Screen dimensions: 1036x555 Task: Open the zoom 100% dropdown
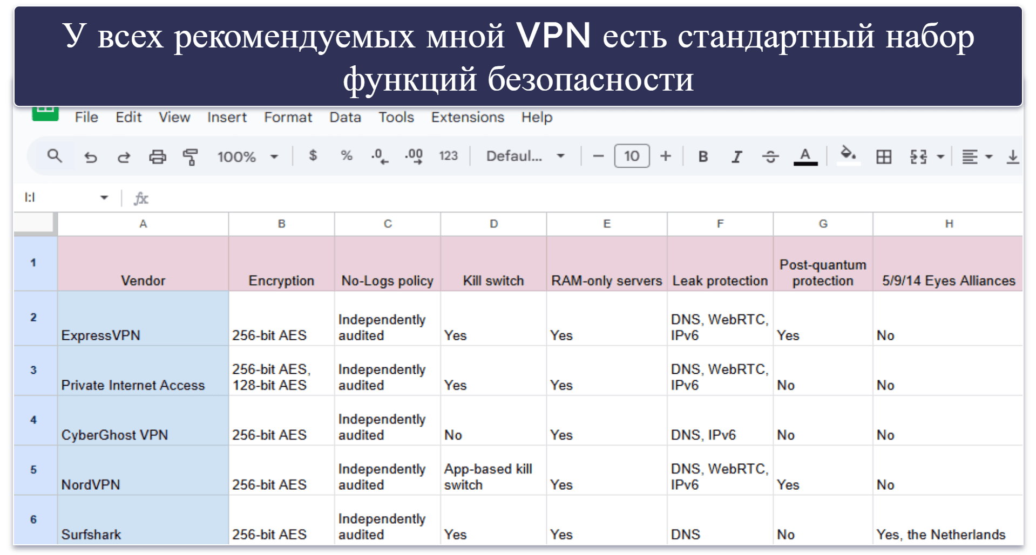[x=248, y=156]
